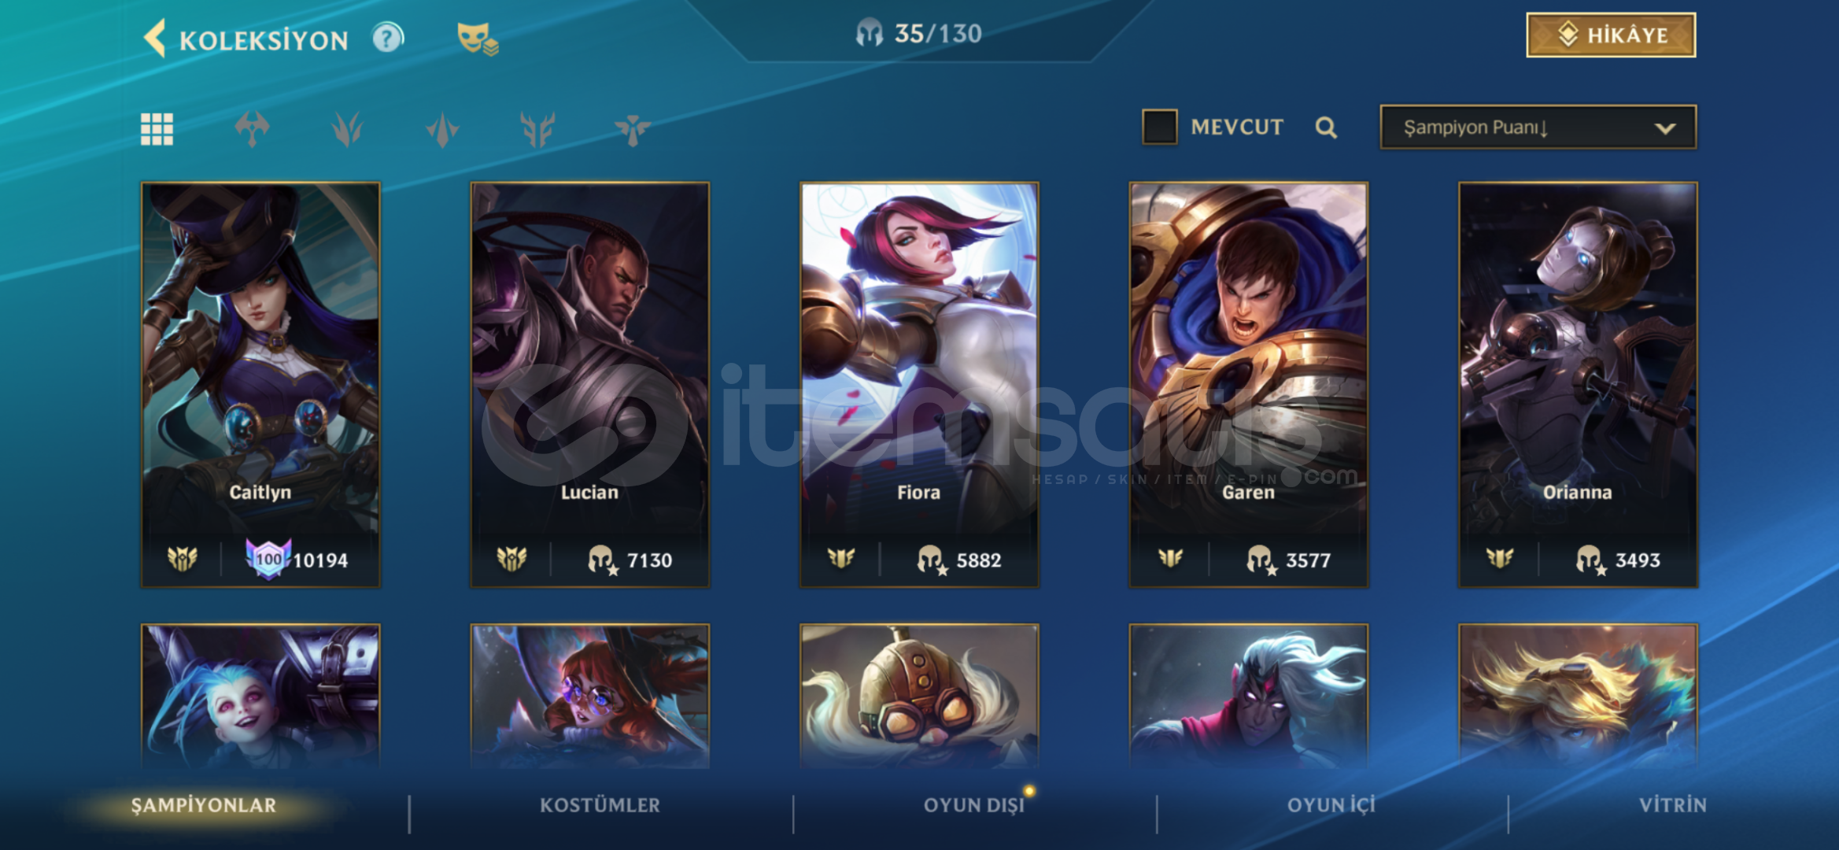Open the mask and coins icon
This screenshot has width=1839, height=850.
477,38
